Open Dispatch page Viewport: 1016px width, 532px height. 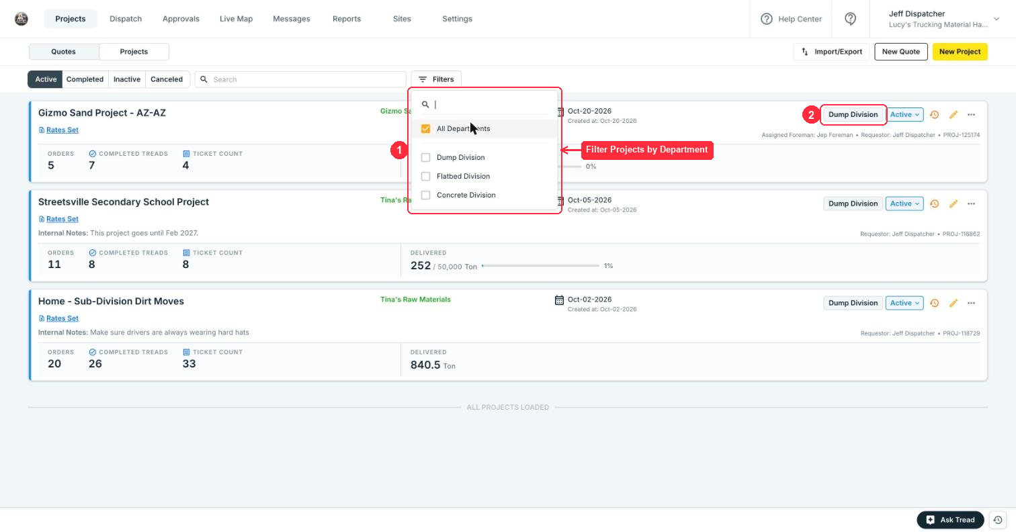click(126, 19)
